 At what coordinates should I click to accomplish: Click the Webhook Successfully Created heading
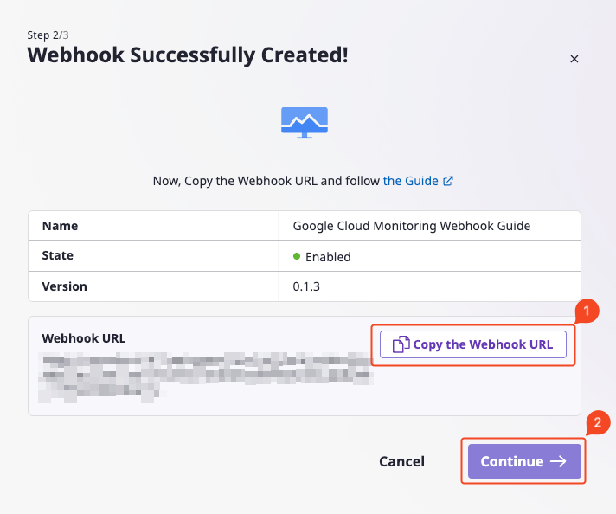[188, 55]
